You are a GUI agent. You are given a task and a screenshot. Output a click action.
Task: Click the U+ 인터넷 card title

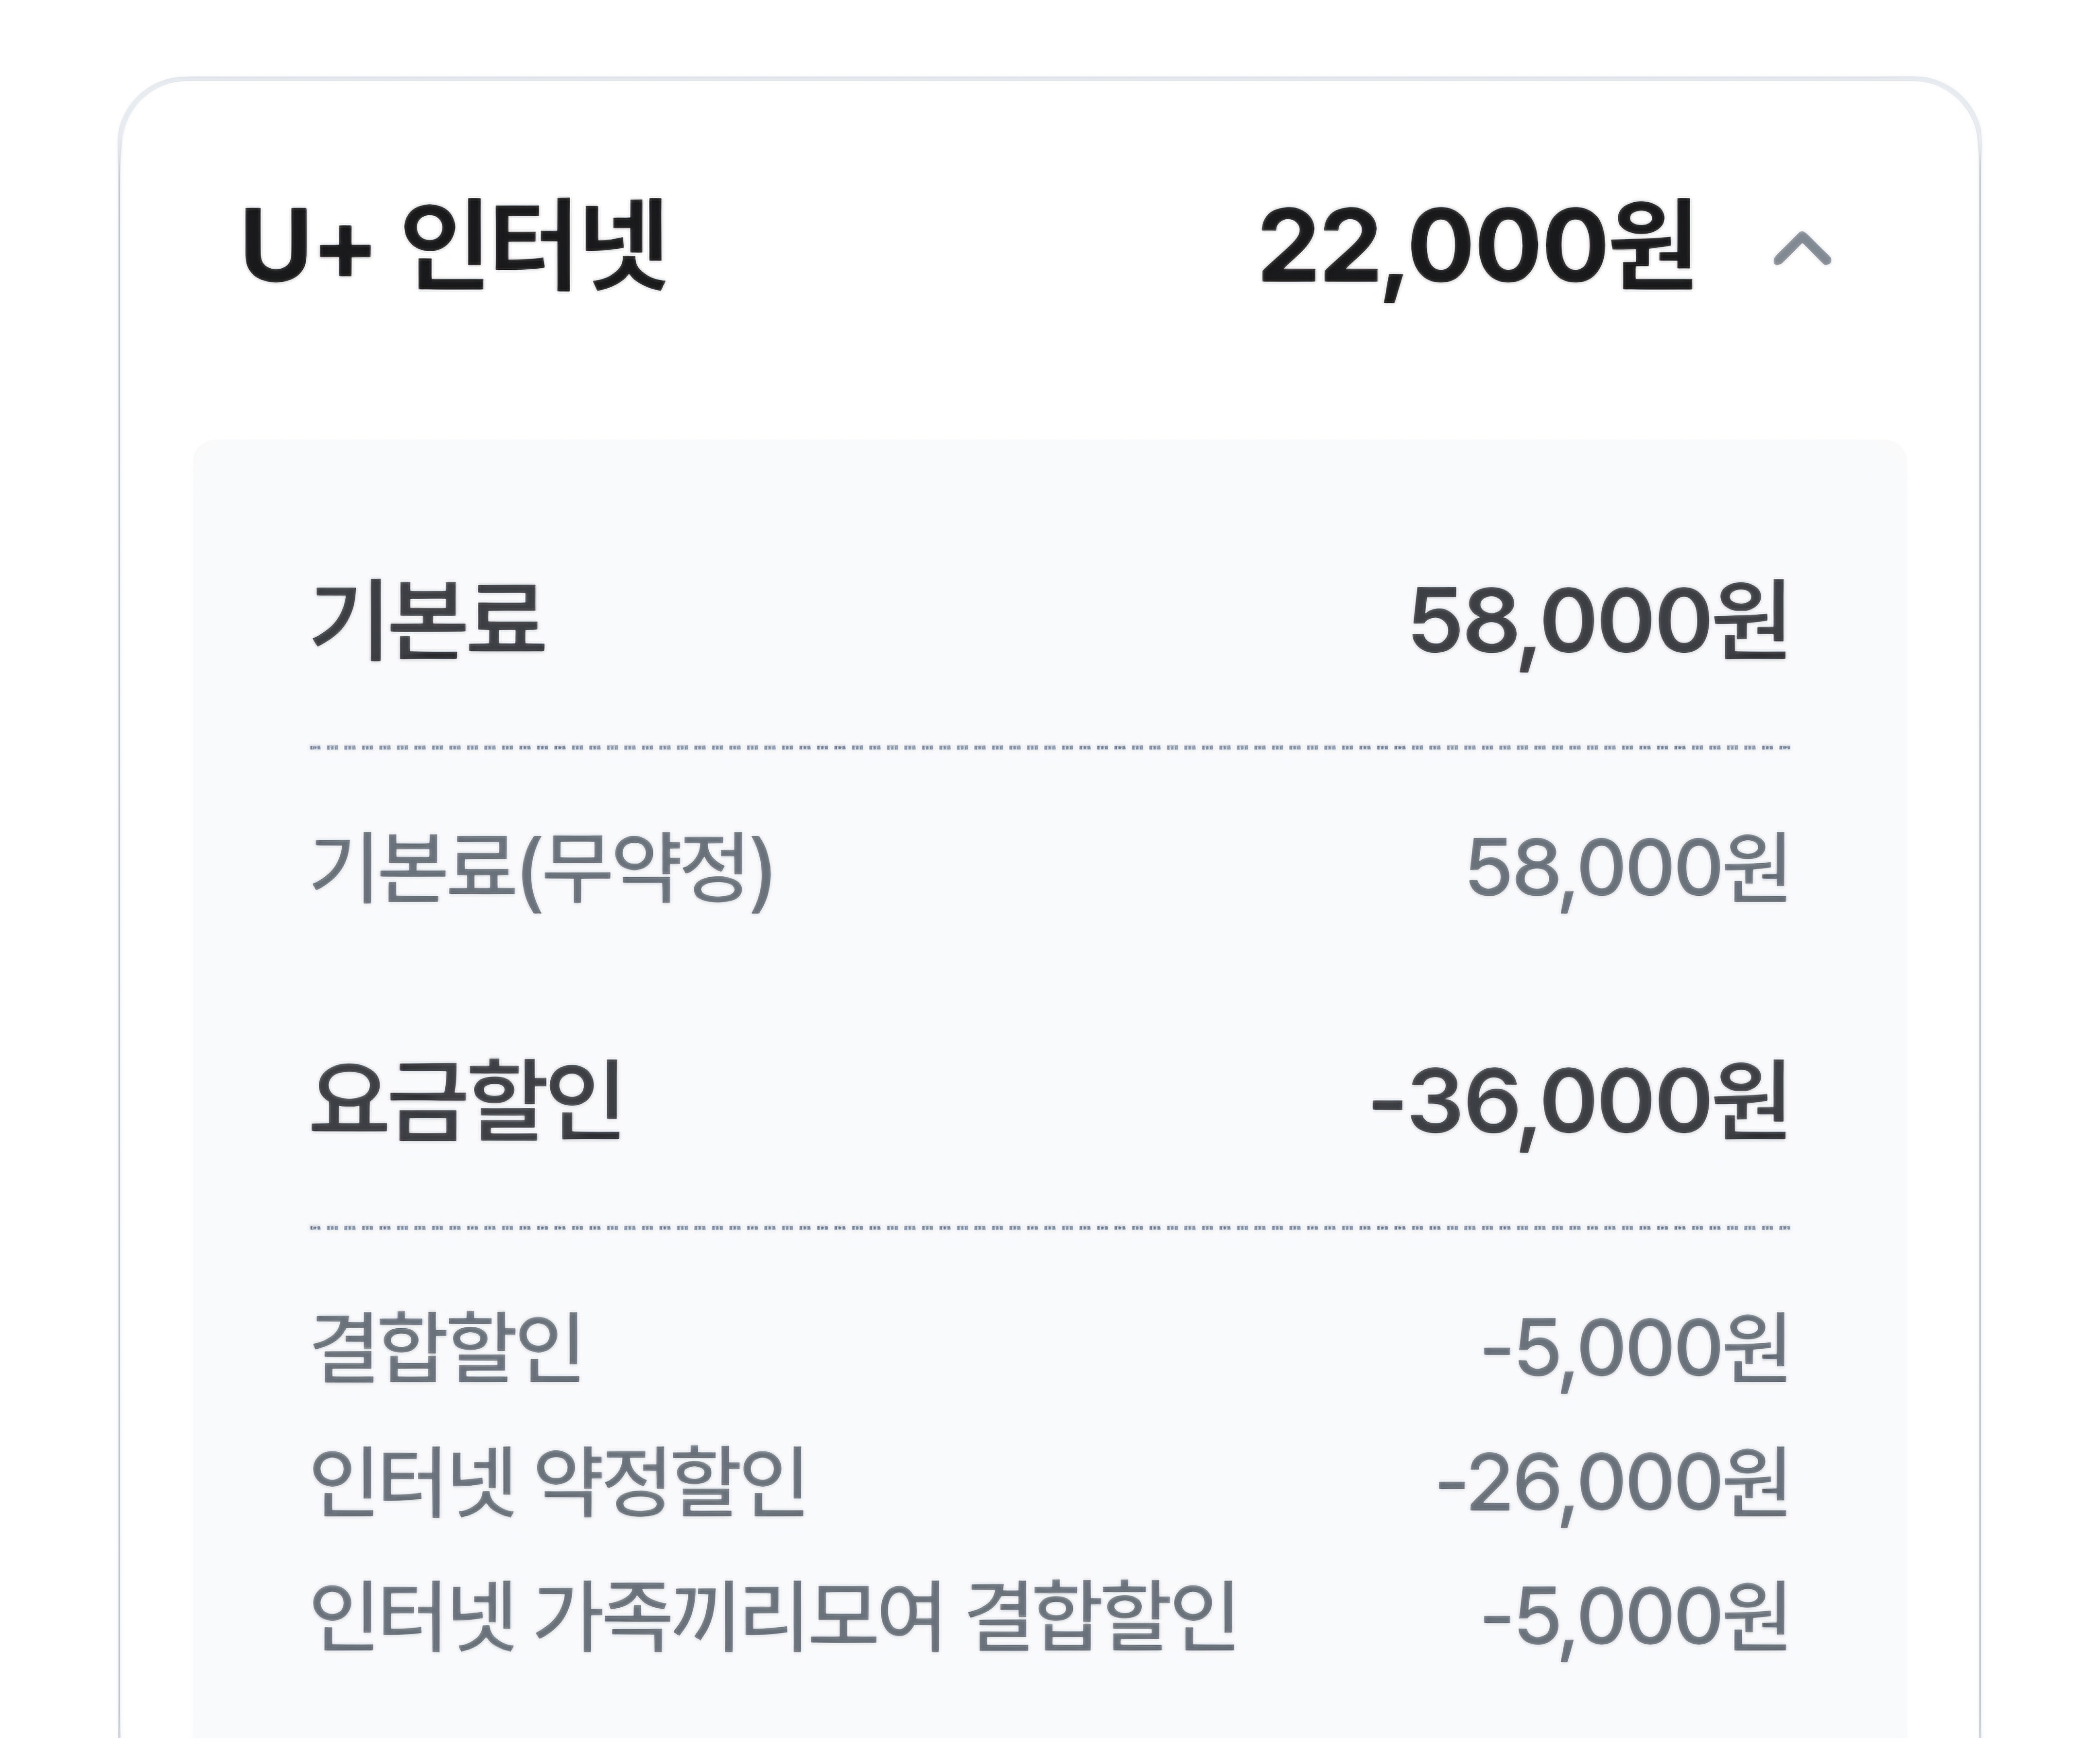pos(453,247)
